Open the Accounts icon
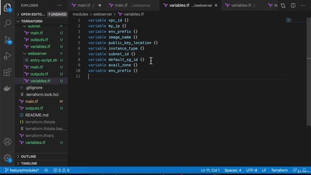The image size is (311, 175). coord(7,141)
